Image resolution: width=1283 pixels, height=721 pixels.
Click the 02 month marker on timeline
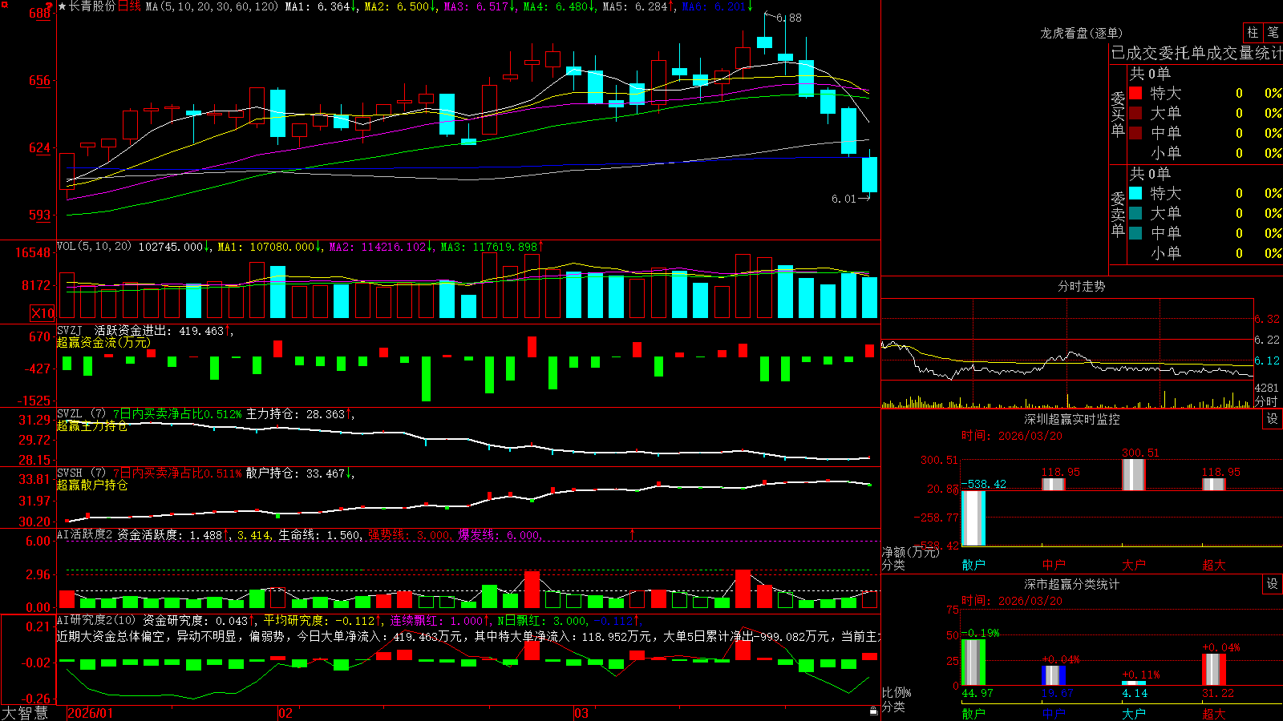click(x=285, y=713)
